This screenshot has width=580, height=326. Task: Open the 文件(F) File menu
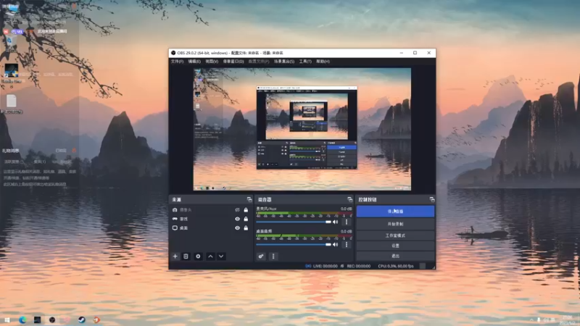coord(177,62)
